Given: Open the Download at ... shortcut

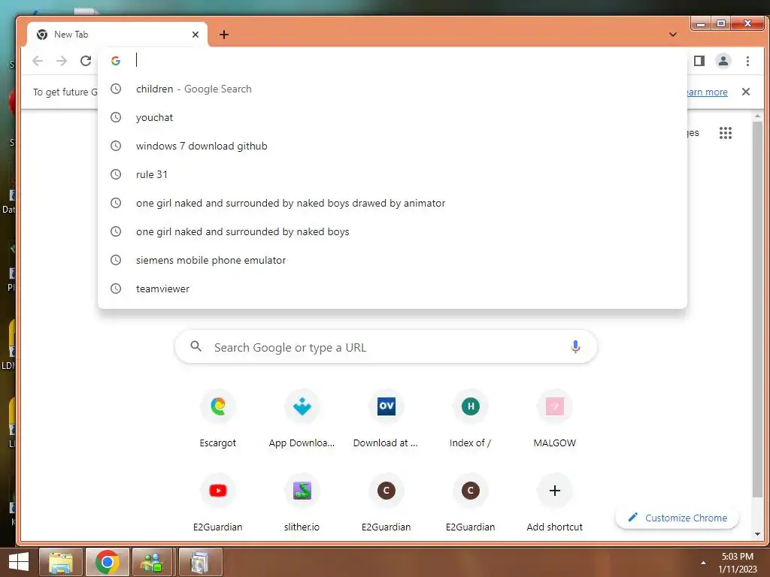Looking at the screenshot, I should 386,420.
